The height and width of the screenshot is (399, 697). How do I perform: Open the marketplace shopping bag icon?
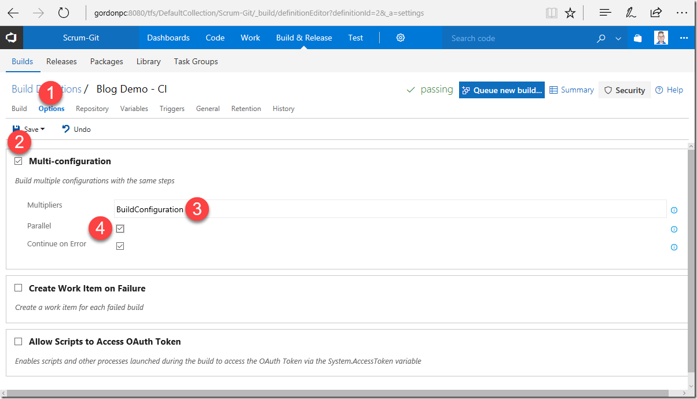tap(637, 38)
